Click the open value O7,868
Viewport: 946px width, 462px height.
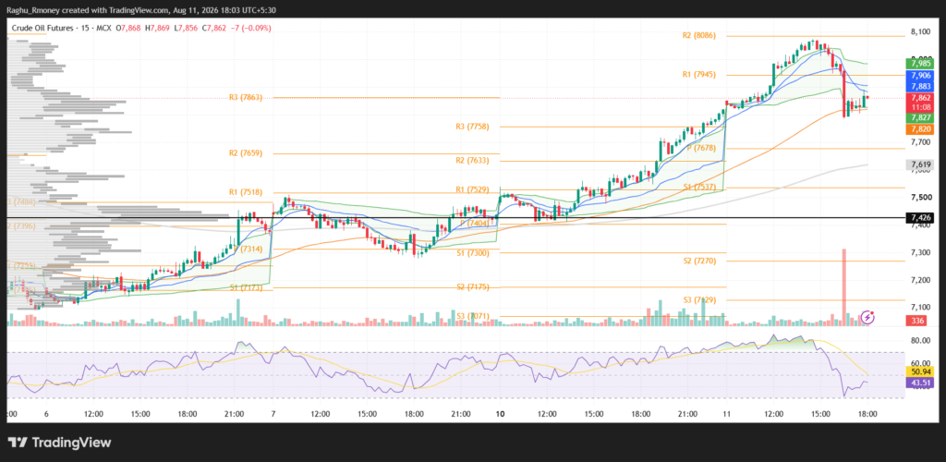(x=128, y=29)
